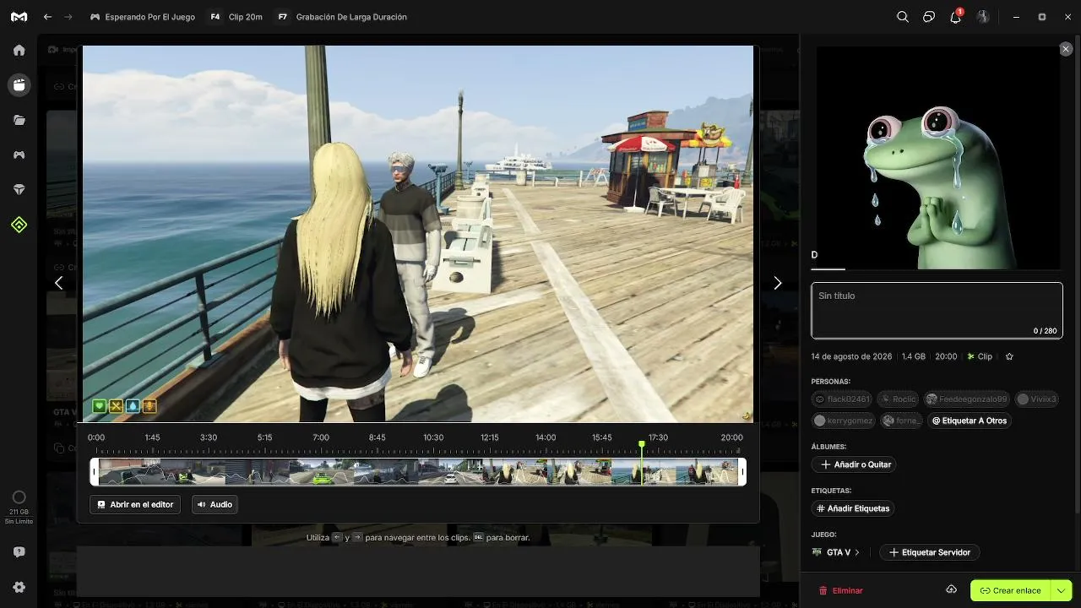
Task: Select the Feedeegonzalo99 person tag
Action: 966,399
